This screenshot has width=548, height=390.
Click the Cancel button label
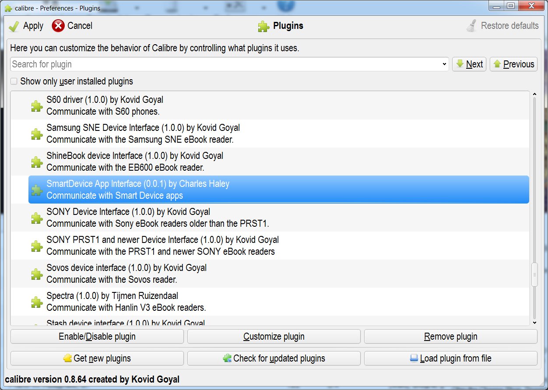point(80,26)
